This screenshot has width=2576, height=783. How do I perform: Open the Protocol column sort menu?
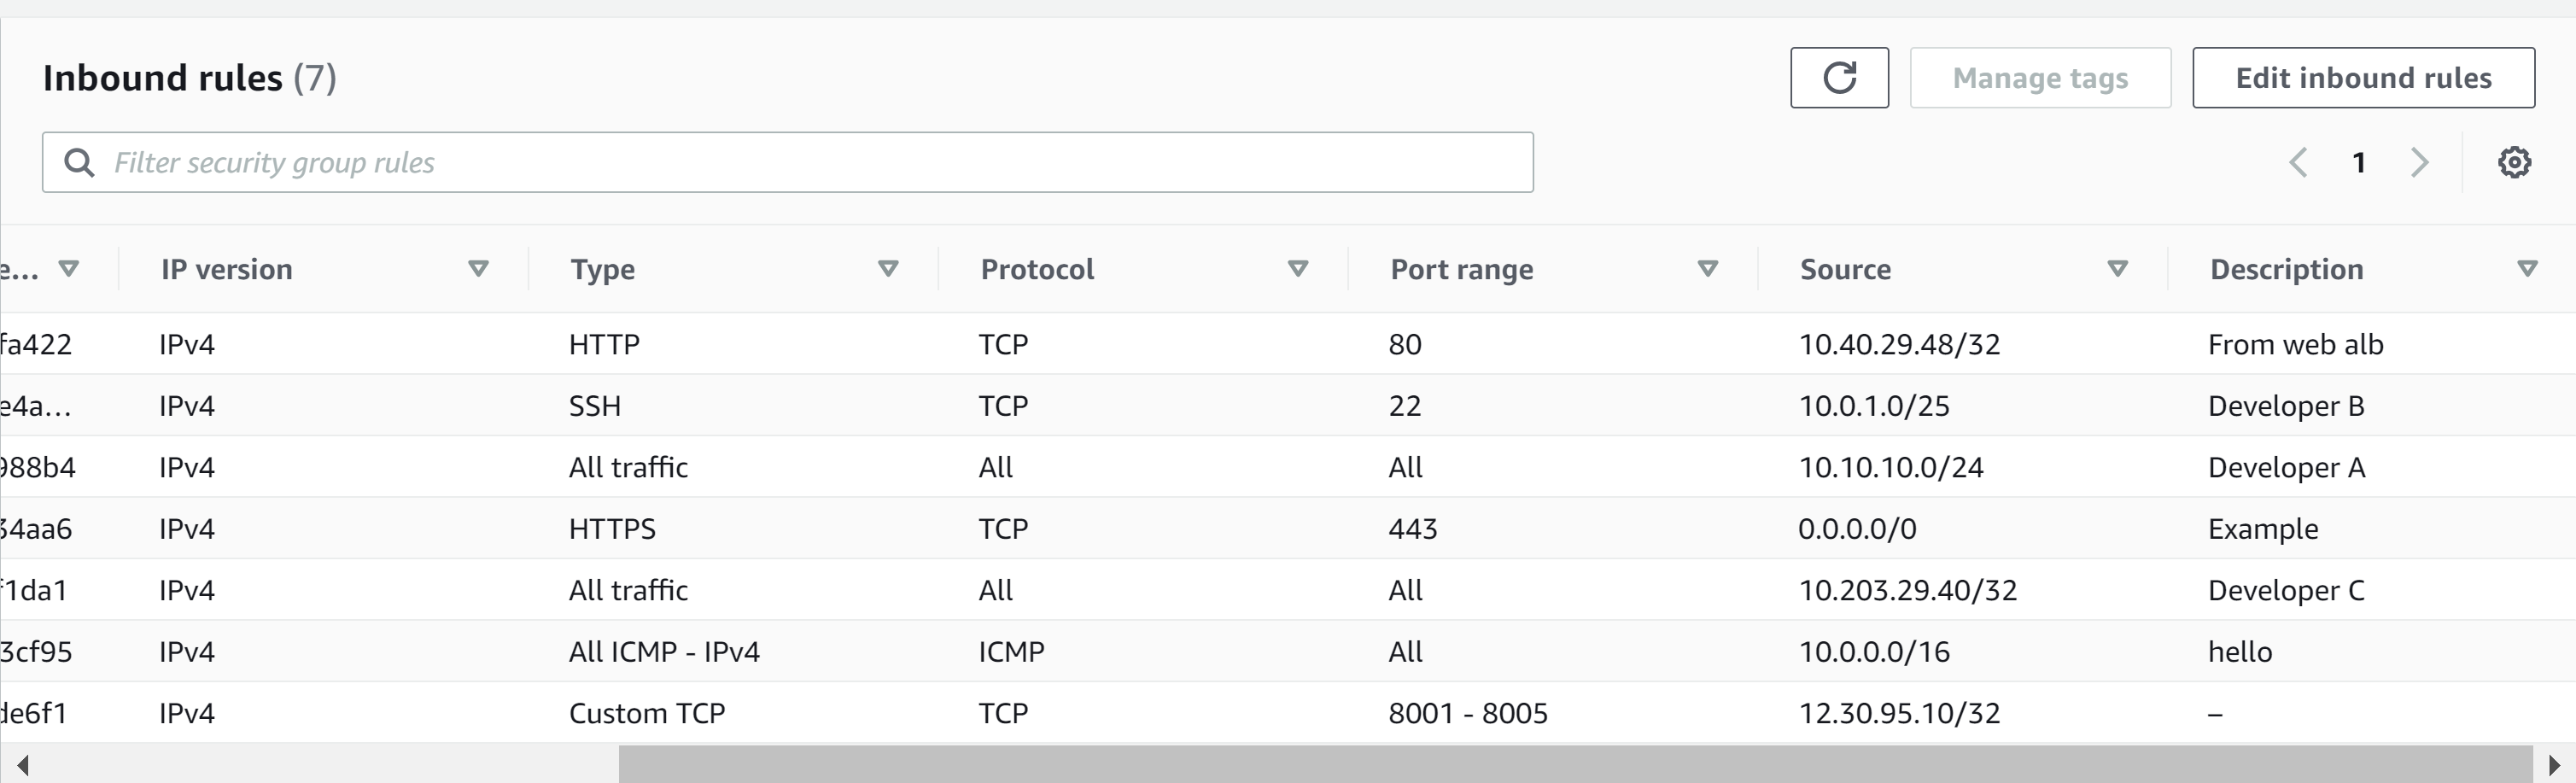pos(1298,268)
